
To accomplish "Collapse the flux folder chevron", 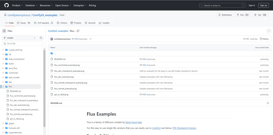I will 3,87.
